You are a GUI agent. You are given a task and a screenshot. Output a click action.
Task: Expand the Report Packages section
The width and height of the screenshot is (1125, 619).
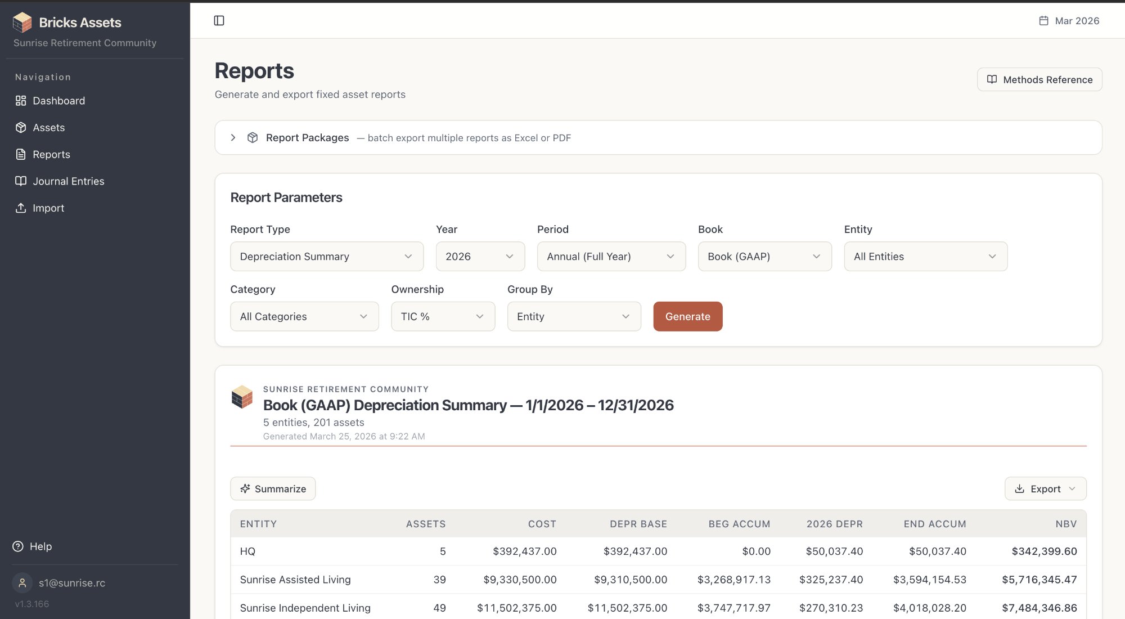(233, 137)
